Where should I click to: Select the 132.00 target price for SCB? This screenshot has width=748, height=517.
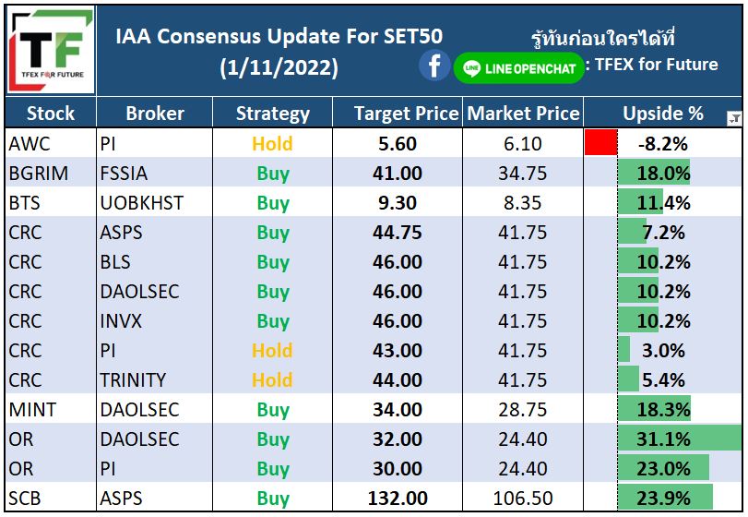(398, 498)
